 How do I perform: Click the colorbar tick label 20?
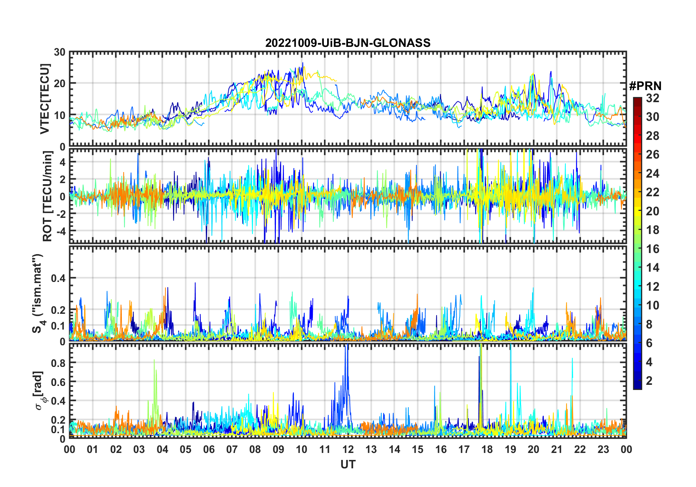(652, 211)
